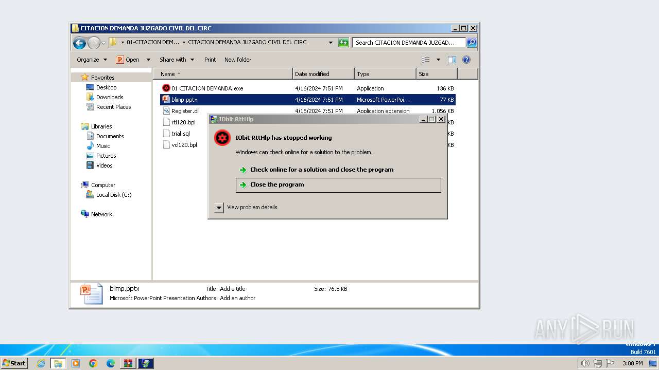Select Network in the navigation pane

[x=101, y=214]
